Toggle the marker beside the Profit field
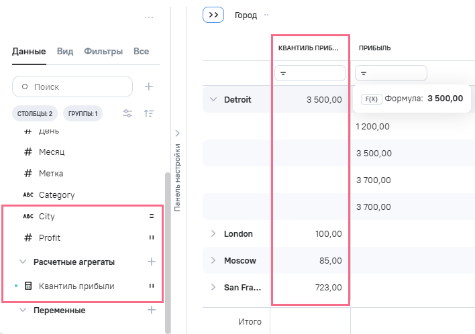 (152, 238)
